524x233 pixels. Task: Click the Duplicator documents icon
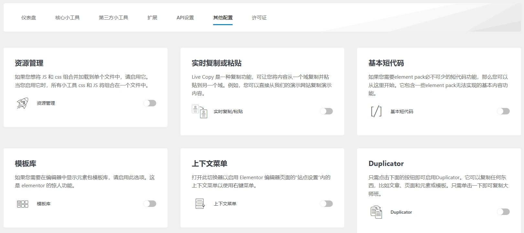point(376,212)
